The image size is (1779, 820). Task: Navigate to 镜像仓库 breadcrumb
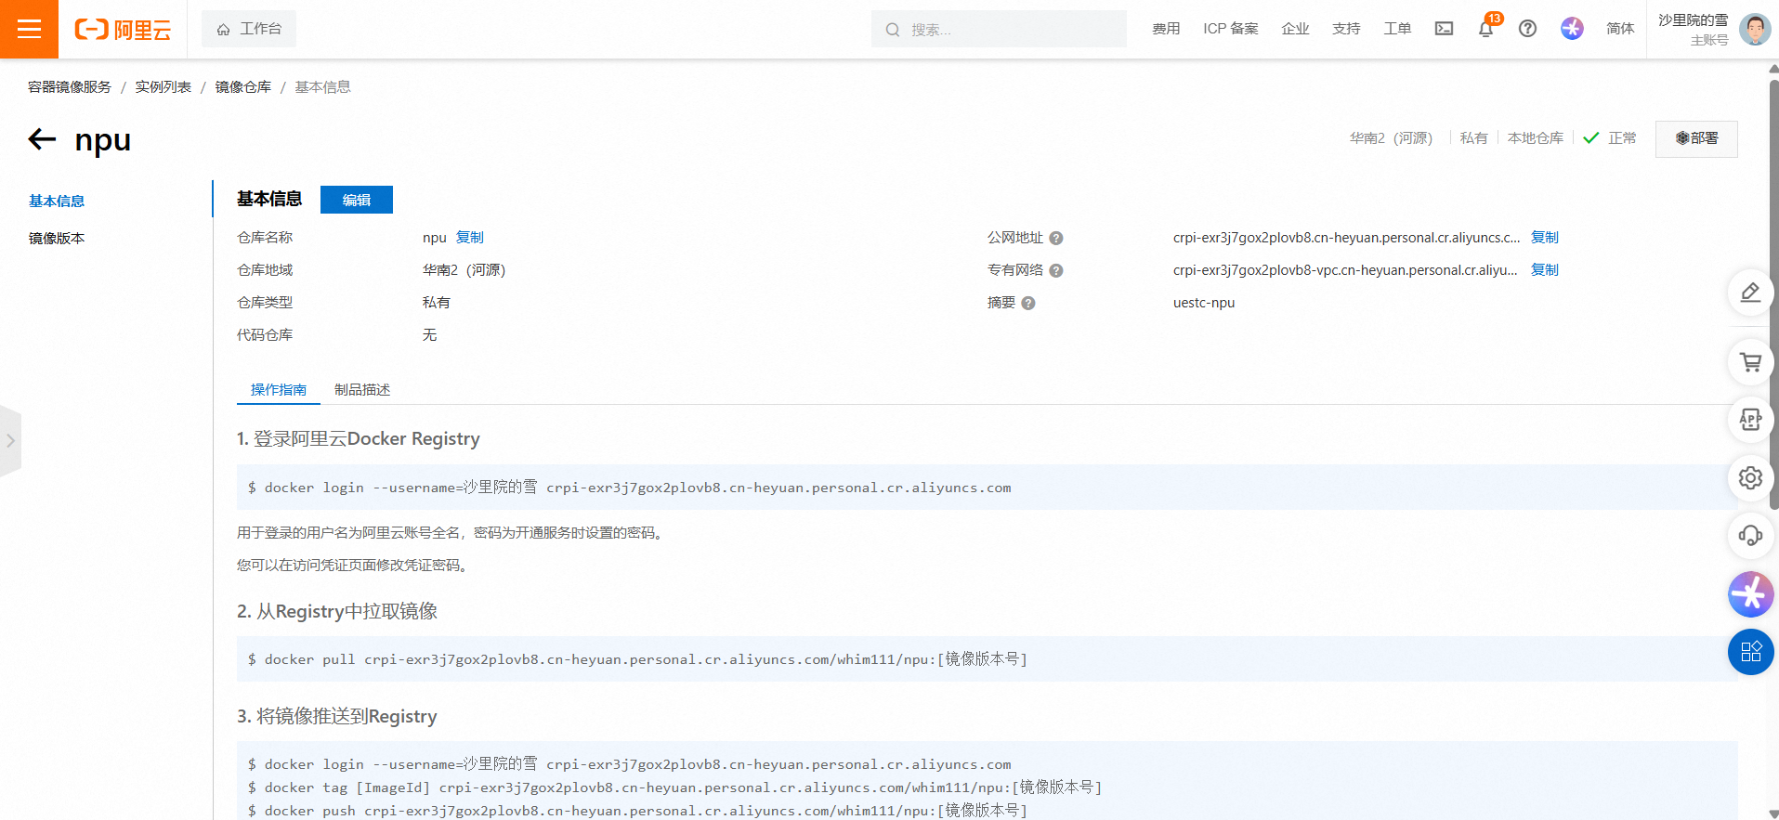coord(243,86)
